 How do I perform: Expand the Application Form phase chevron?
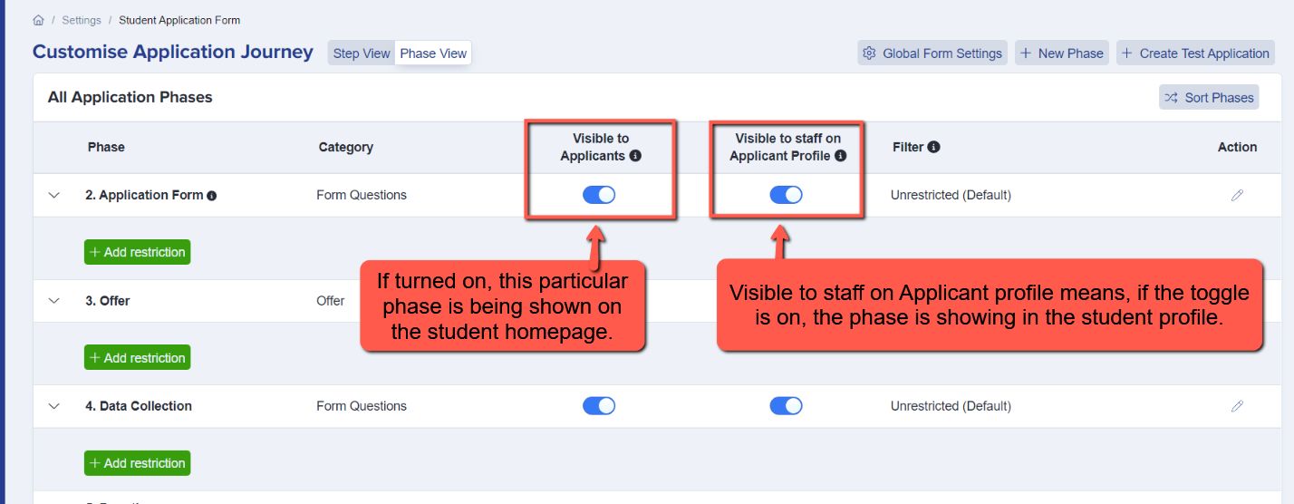[x=53, y=195]
